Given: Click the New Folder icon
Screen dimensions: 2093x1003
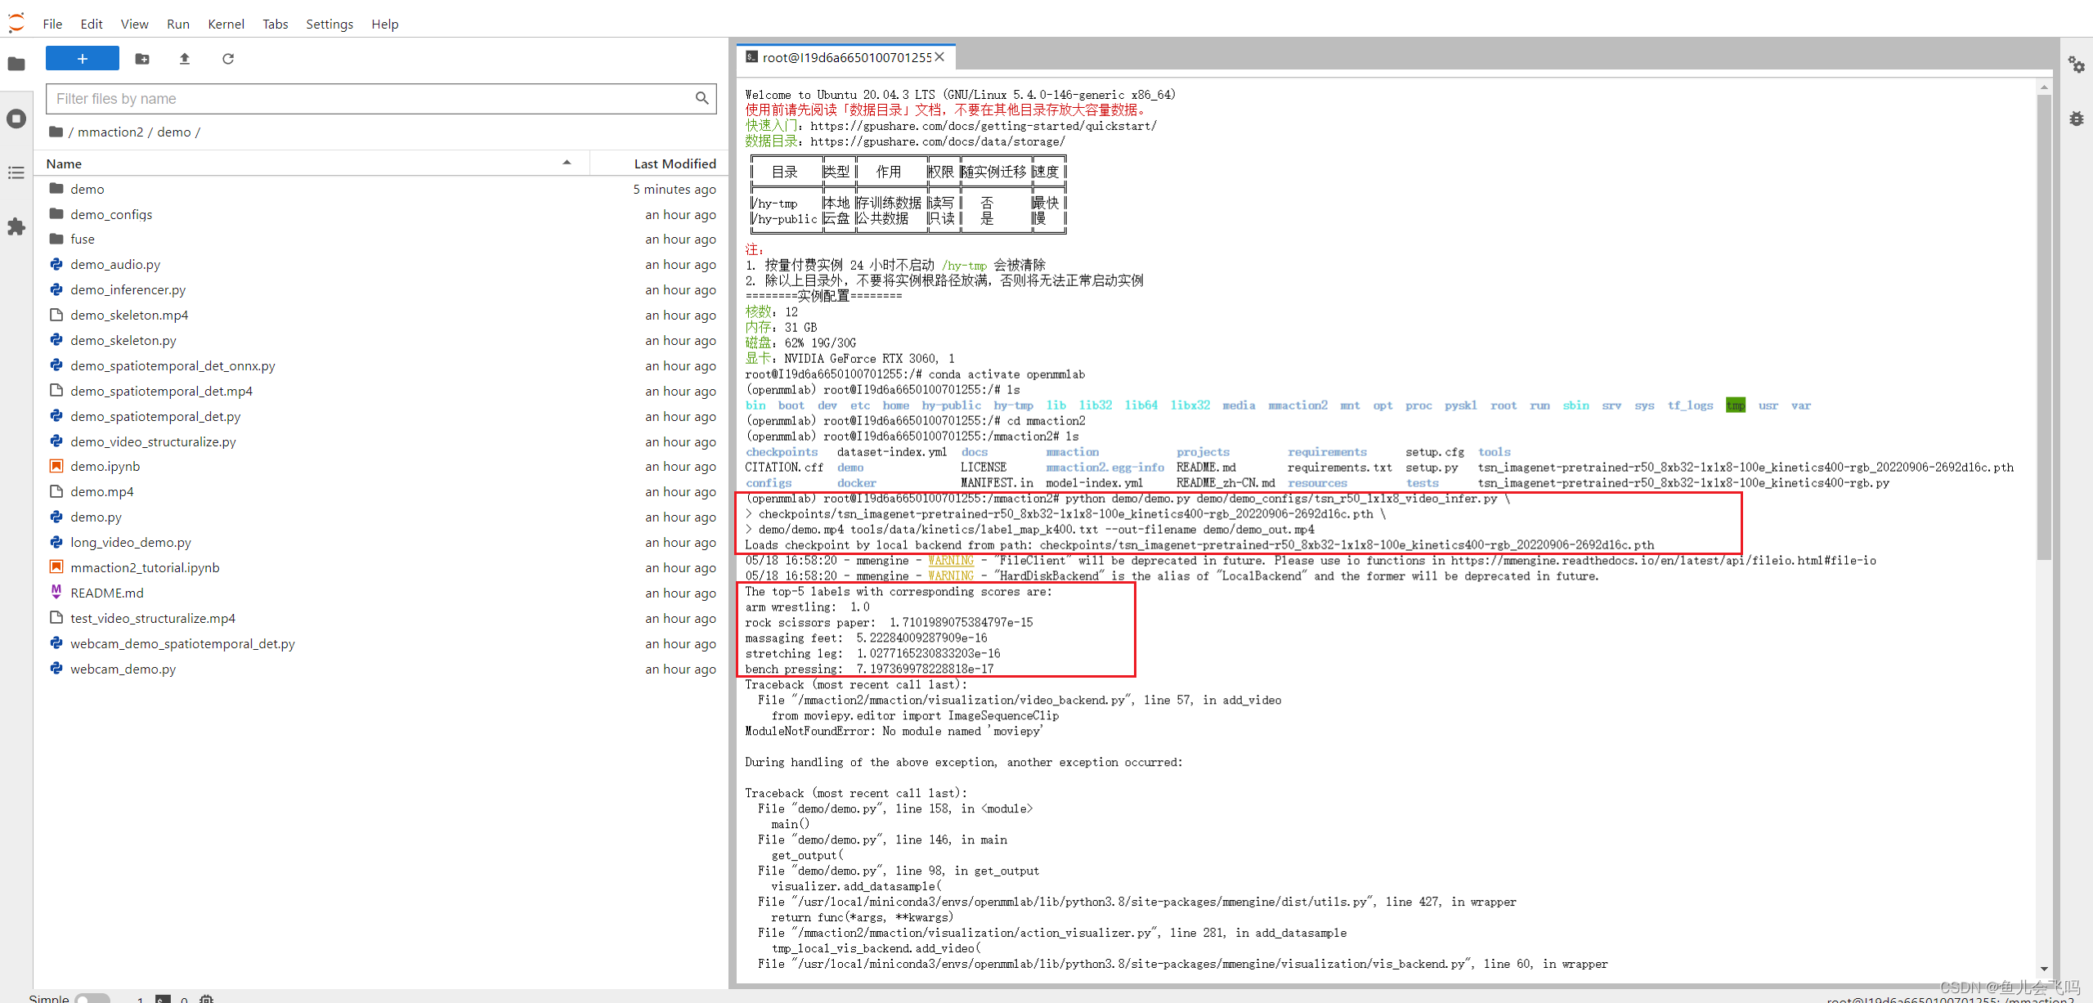Looking at the screenshot, I should [x=142, y=59].
